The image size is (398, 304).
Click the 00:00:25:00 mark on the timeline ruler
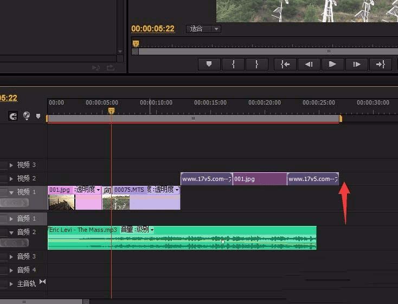coord(319,102)
